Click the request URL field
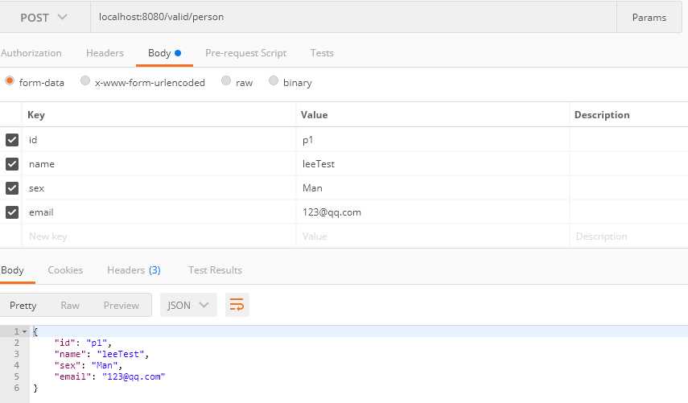The height and width of the screenshot is (403, 688). click(352, 17)
